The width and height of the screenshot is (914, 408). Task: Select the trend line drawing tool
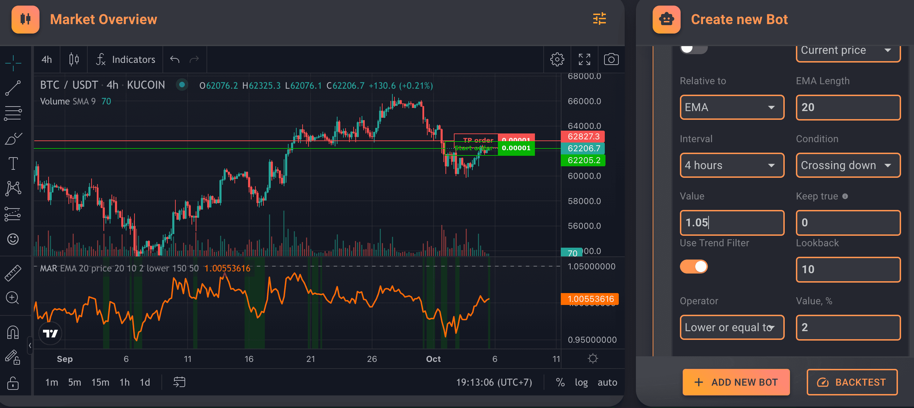click(13, 88)
